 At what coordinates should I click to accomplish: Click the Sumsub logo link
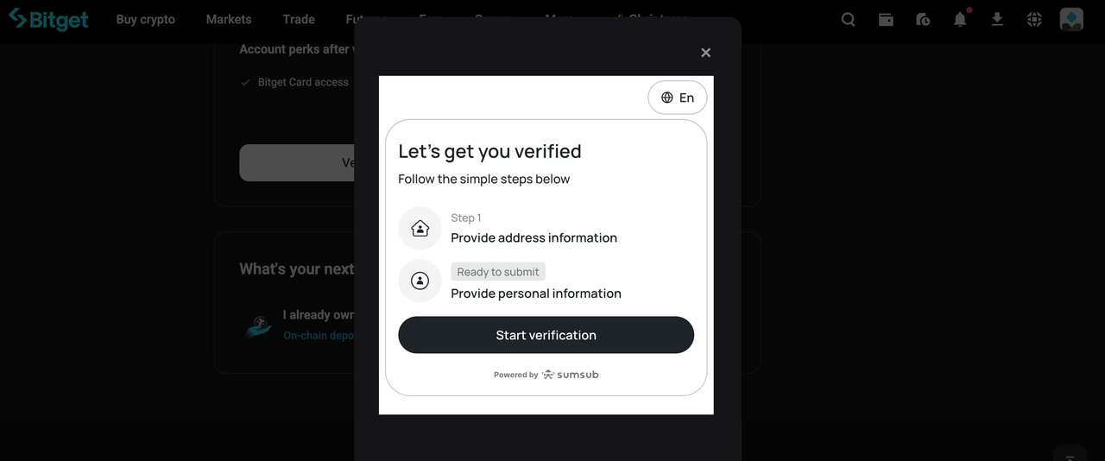[571, 375]
